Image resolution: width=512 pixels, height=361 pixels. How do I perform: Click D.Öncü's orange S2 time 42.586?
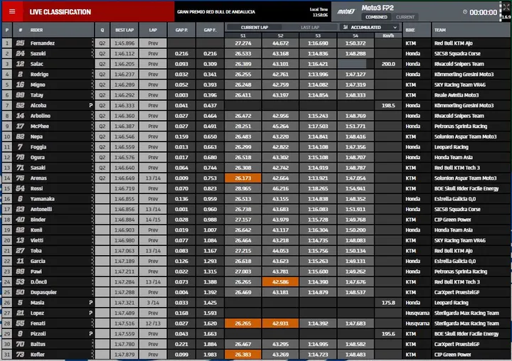(280, 281)
